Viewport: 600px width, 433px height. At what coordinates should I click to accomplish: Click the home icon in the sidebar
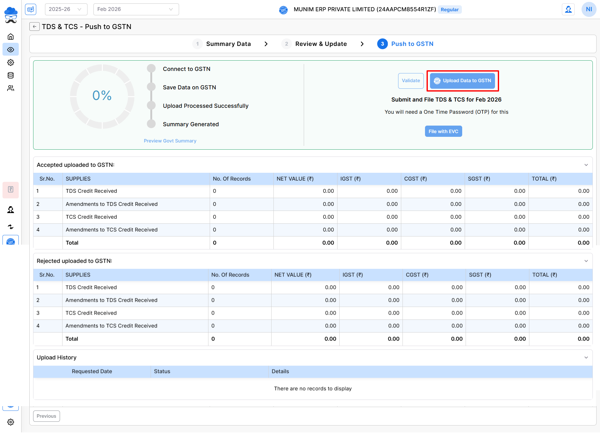(x=11, y=37)
